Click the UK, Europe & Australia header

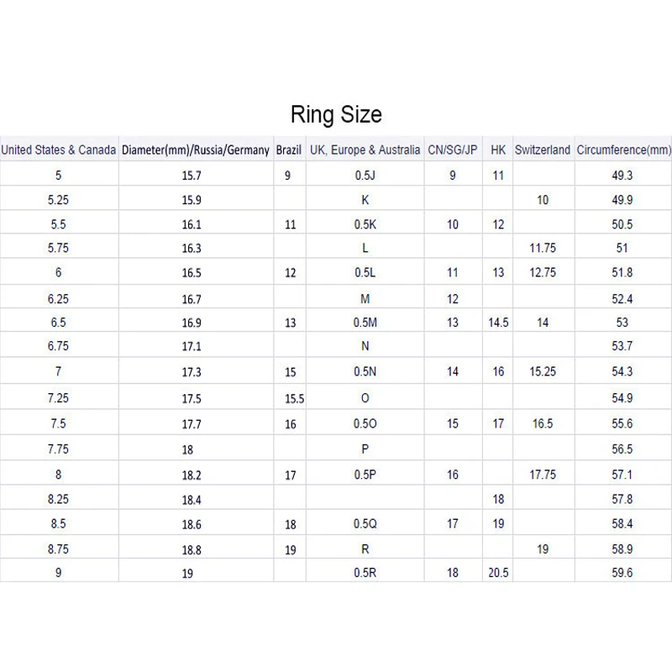coord(365,150)
